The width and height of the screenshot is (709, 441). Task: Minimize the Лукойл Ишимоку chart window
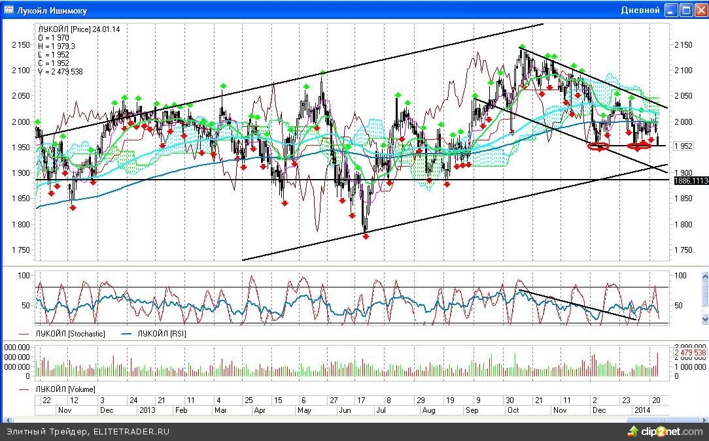(671, 10)
